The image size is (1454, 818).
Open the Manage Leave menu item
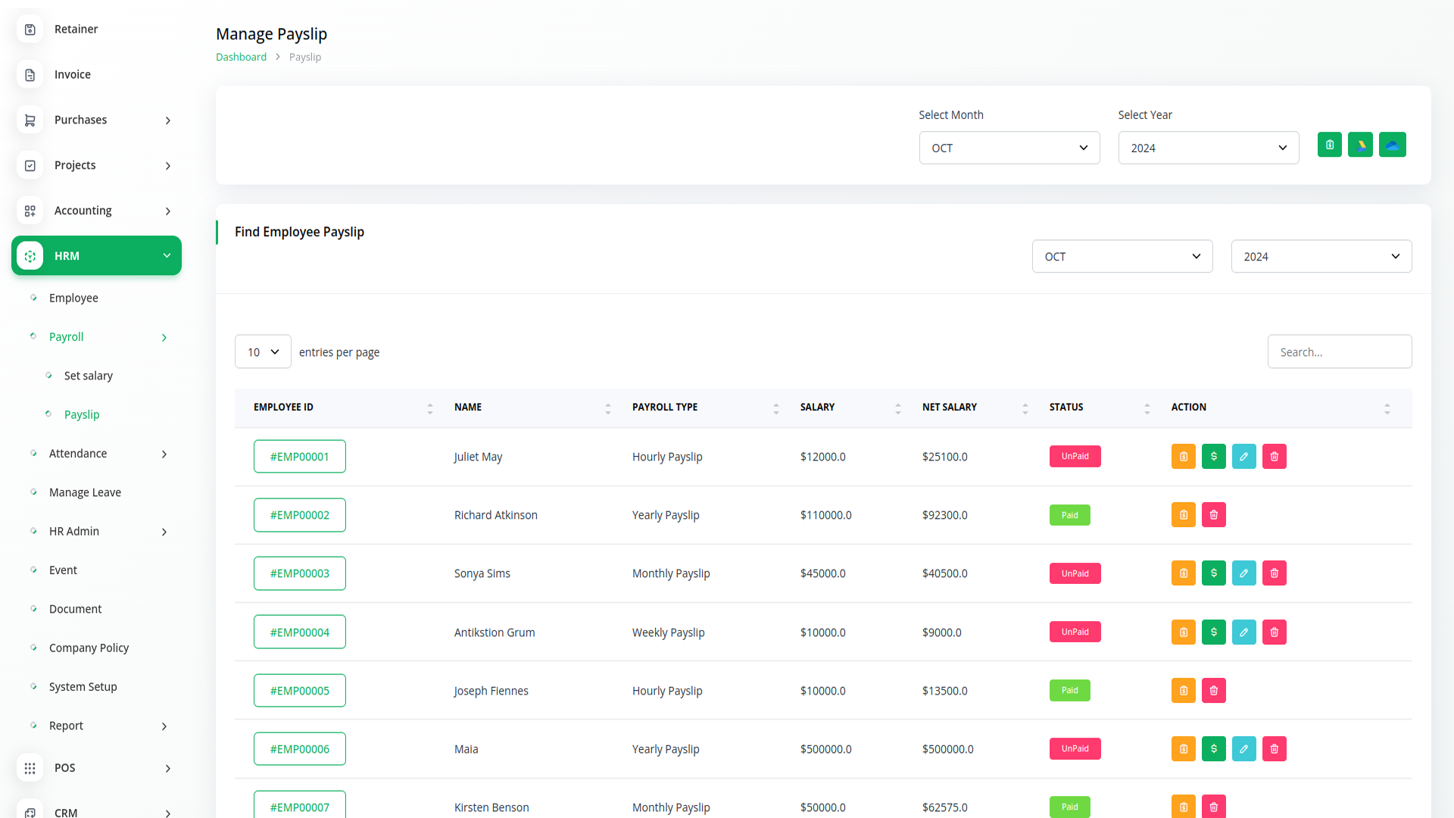85,492
